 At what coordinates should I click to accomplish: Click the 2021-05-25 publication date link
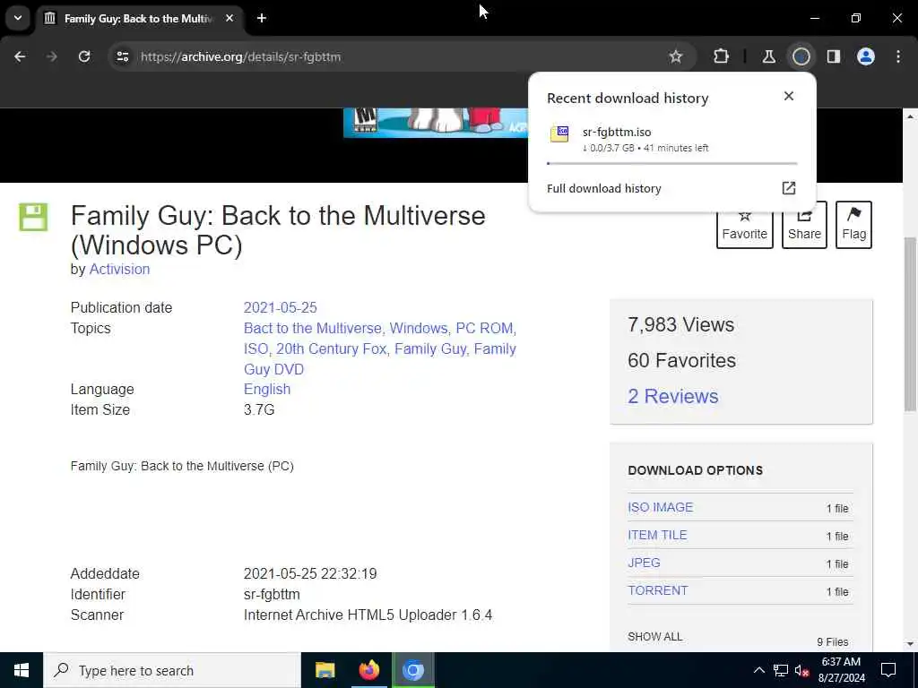281,308
